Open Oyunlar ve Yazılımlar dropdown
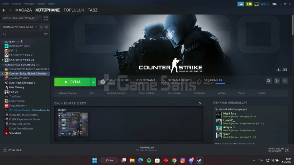Screen dimensions: 294x165 click(20, 27)
